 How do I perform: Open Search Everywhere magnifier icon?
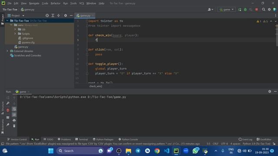click(264, 10)
